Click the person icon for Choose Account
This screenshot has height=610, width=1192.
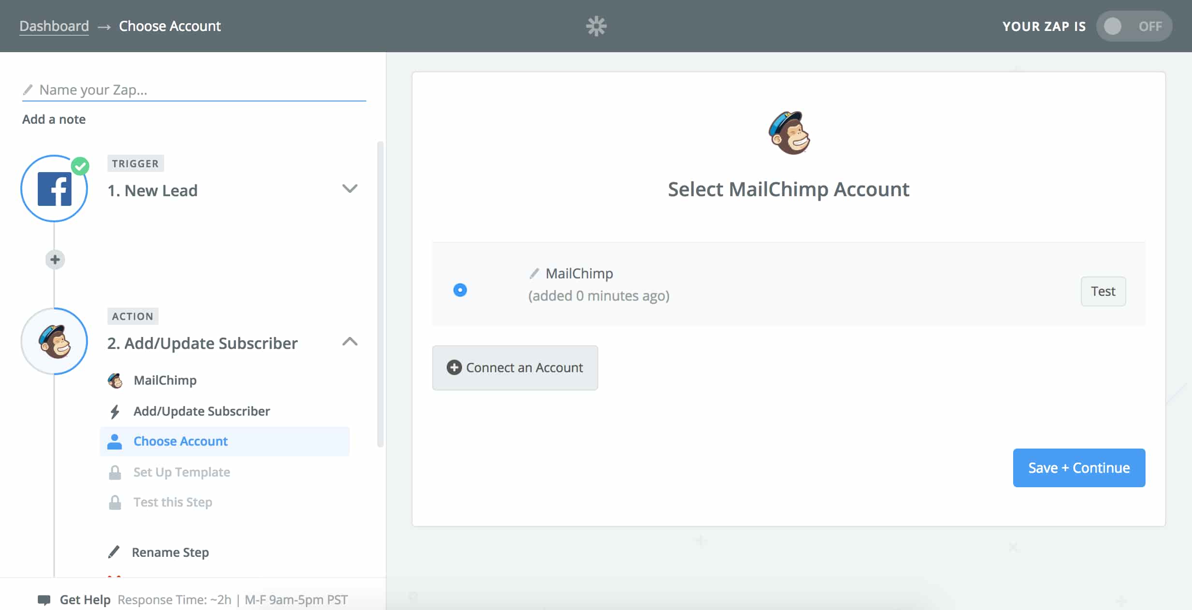(115, 441)
